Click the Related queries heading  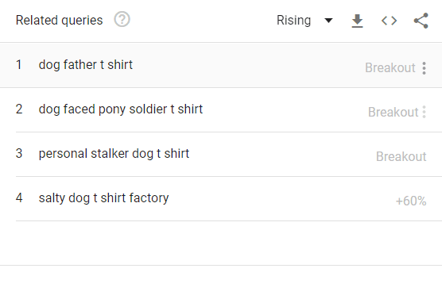pos(59,21)
